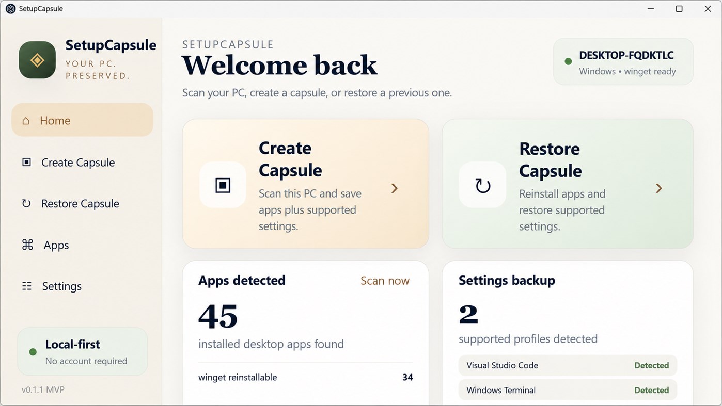Select Home in the sidebar navigation
The image size is (722, 406).
[83, 120]
